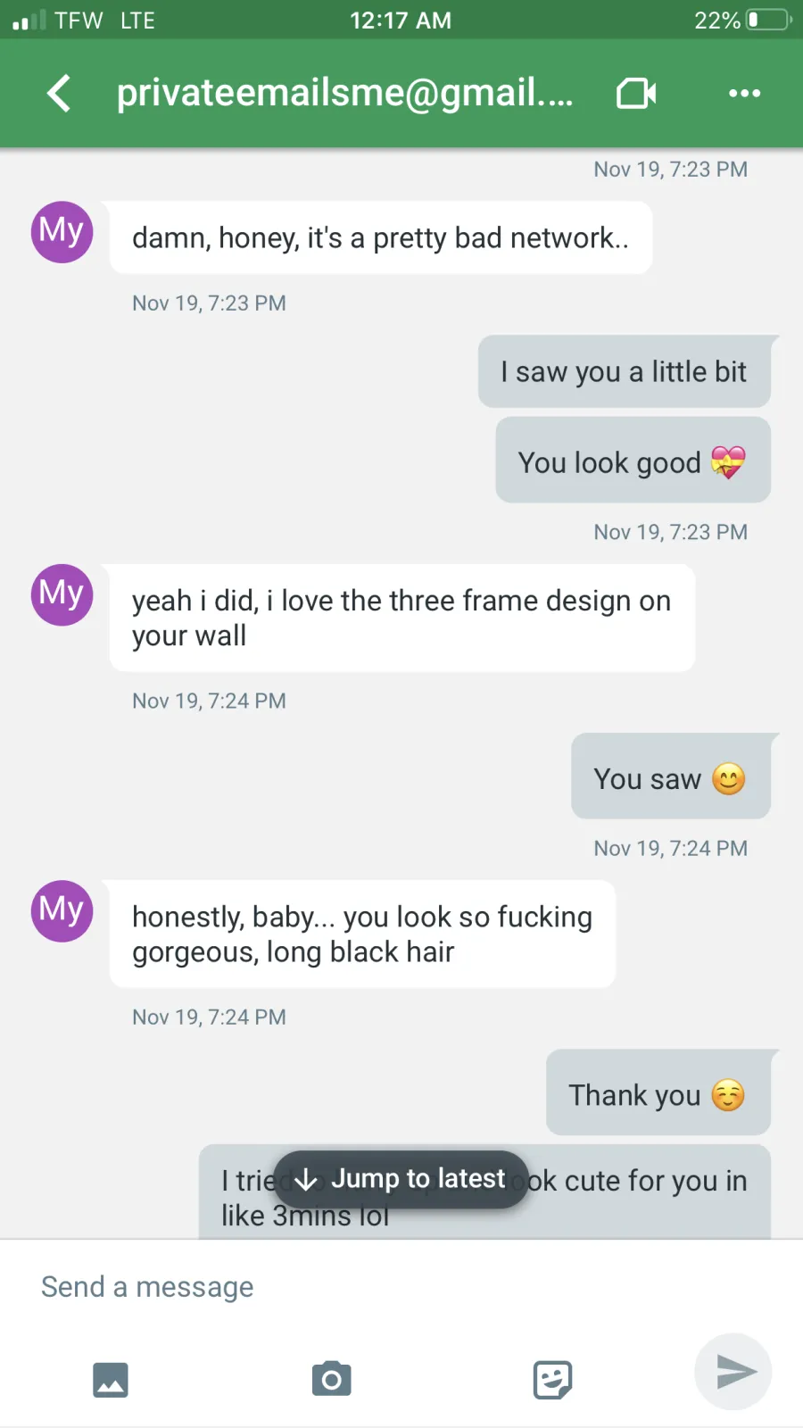Image resolution: width=803 pixels, height=1428 pixels.
Task: Start a video call
Action: click(636, 93)
